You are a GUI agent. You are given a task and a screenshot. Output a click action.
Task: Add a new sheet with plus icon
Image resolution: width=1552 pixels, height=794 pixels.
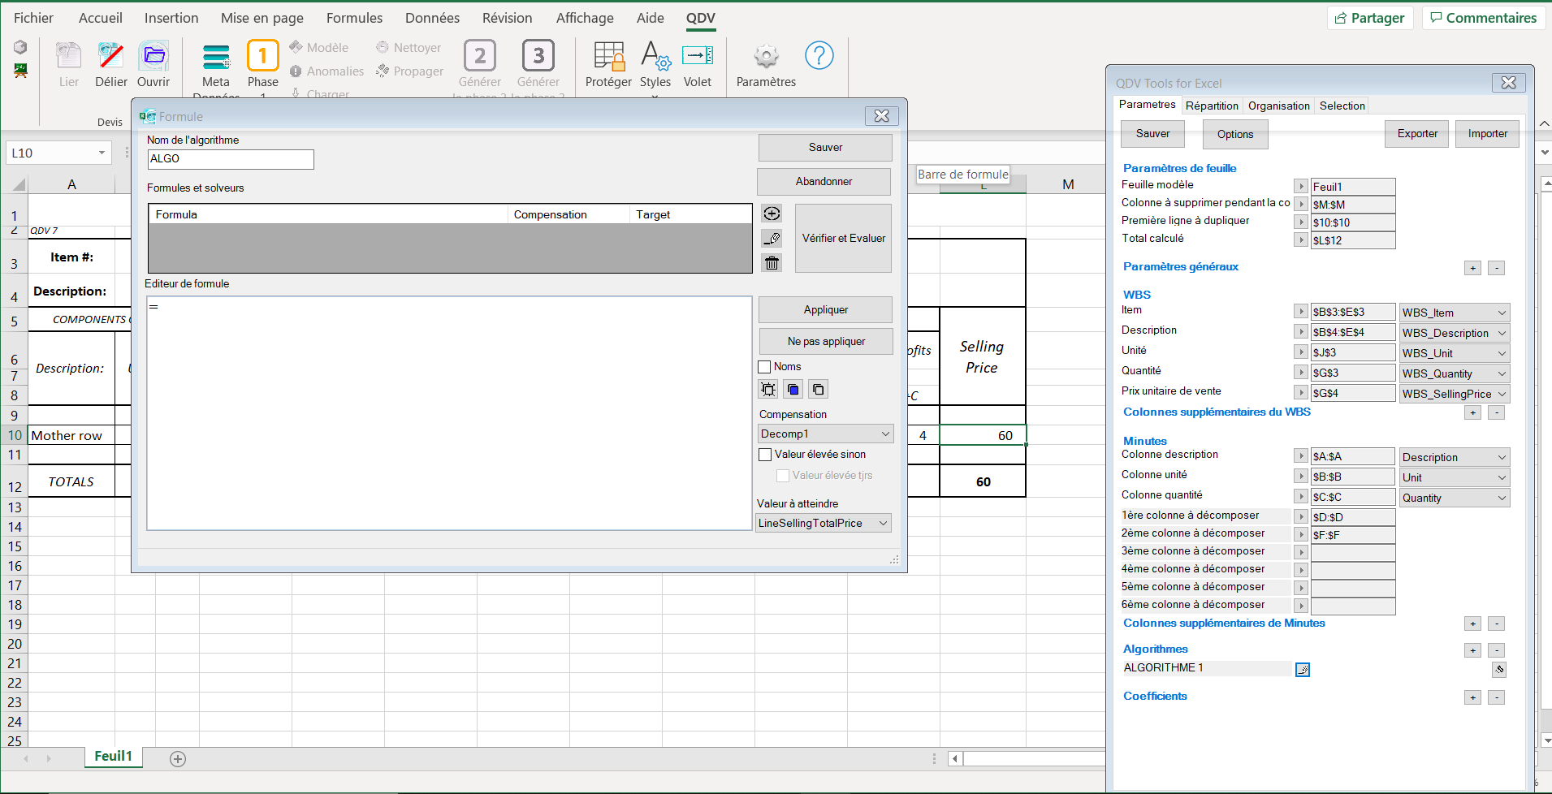tap(178, 759)
